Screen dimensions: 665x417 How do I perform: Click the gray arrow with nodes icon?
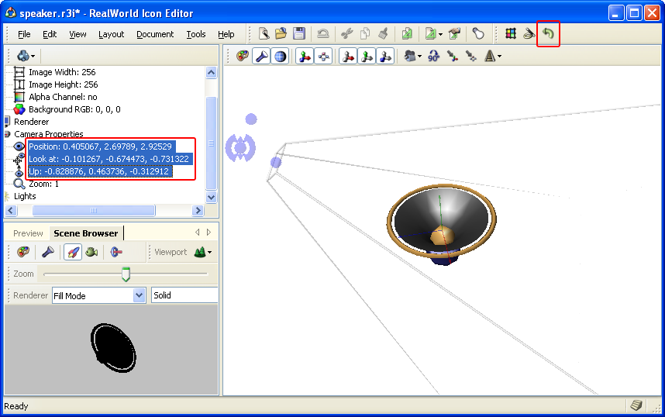point(470,56)
